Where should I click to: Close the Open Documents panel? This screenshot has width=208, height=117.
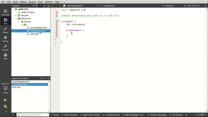tap(48, 78)
